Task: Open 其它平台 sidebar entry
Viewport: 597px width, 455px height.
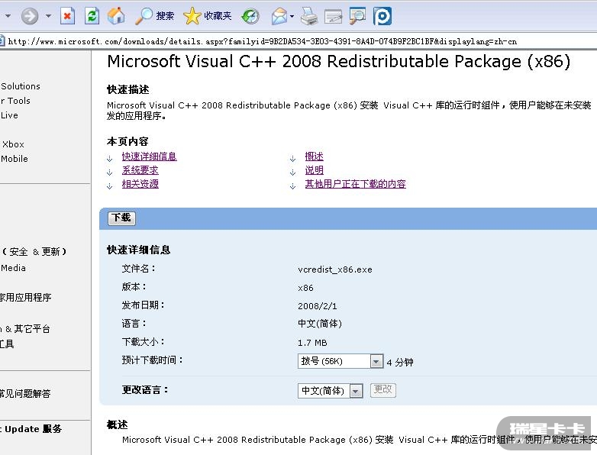Action: 25,328
